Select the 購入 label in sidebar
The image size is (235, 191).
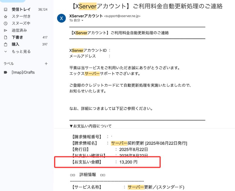click(x=15, y=44)
